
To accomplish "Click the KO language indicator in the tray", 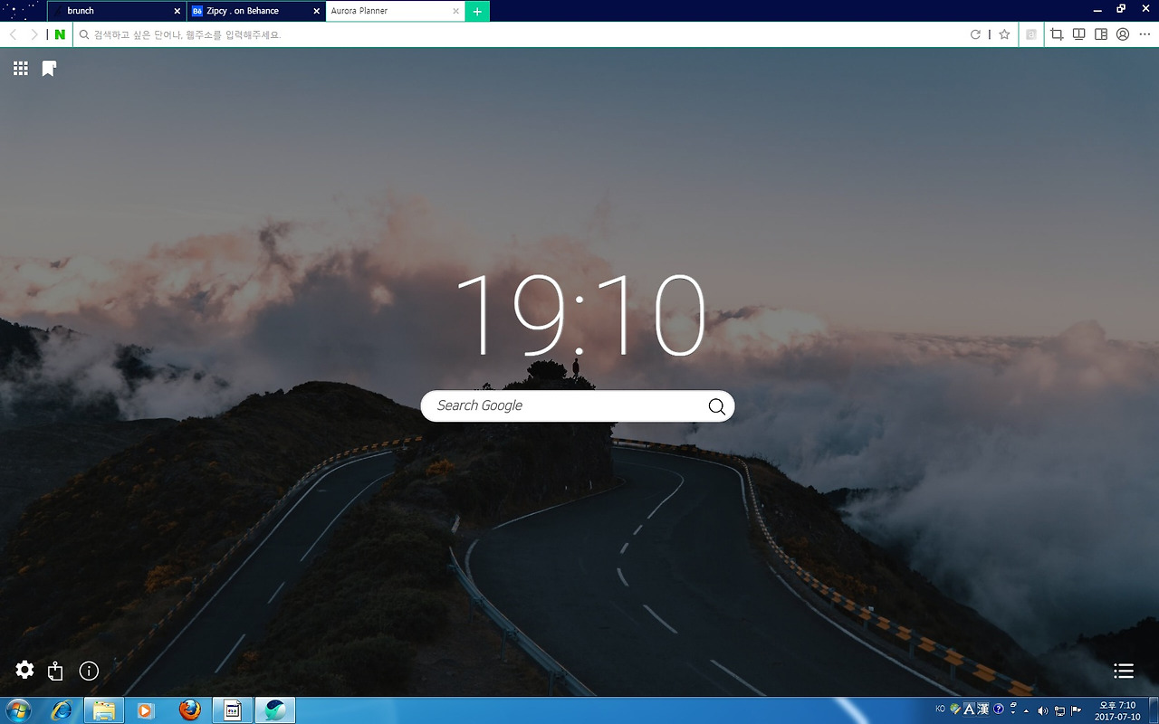I will (x=940, y=709).
